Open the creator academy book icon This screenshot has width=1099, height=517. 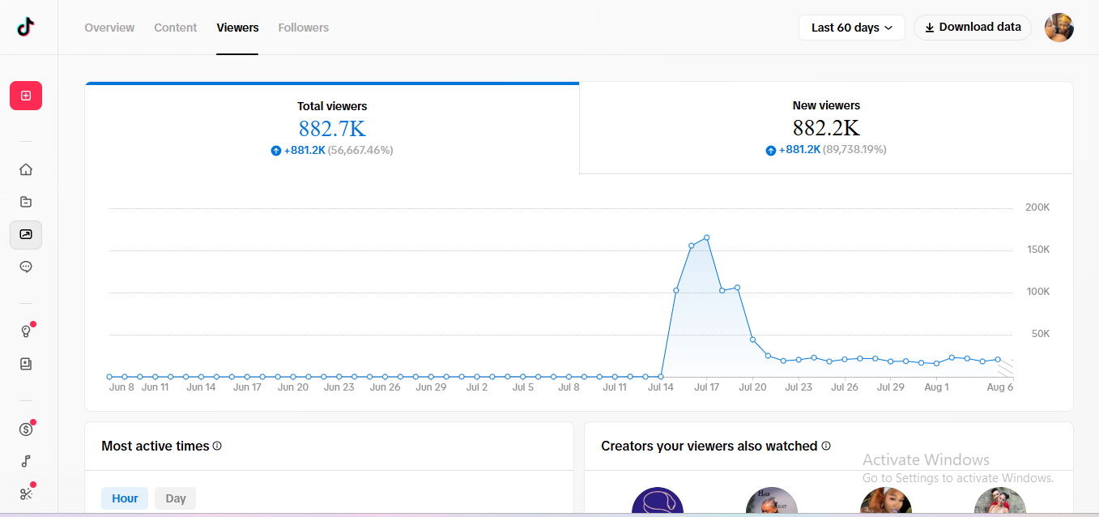point(26,364)
